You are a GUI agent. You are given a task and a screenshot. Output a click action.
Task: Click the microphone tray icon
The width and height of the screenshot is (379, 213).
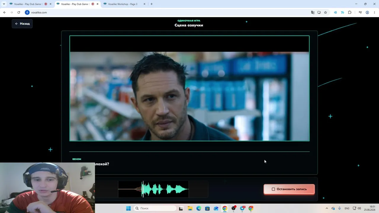[x=339, y=208]
